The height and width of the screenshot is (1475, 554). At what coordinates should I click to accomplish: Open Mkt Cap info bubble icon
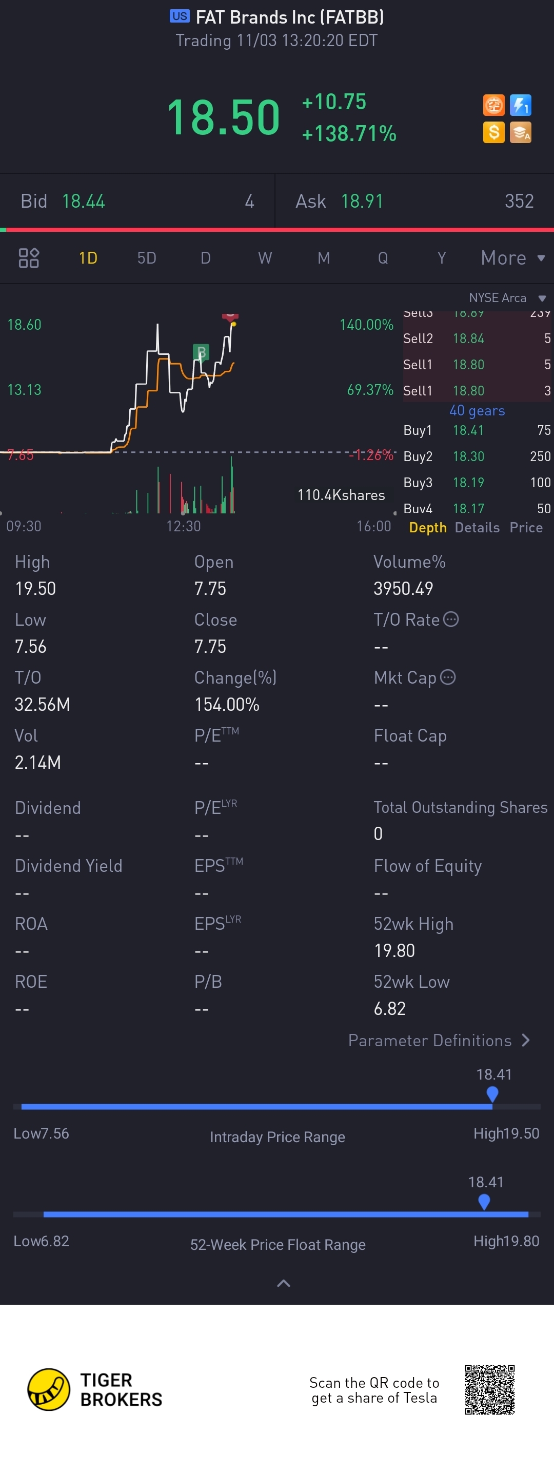coord(447,677)
